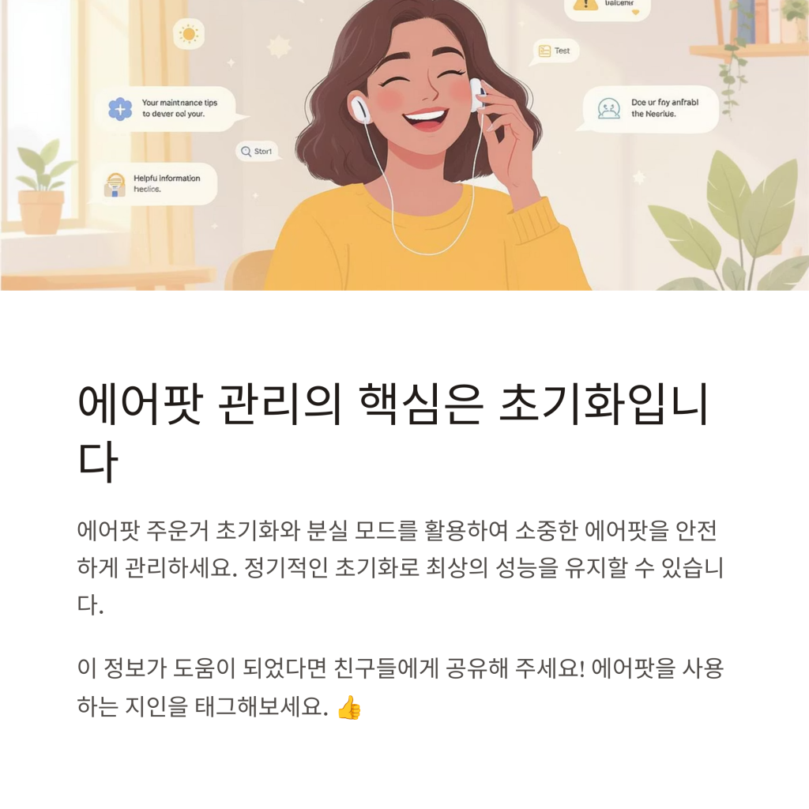Click the Stort search bubble

pos(258,151)
